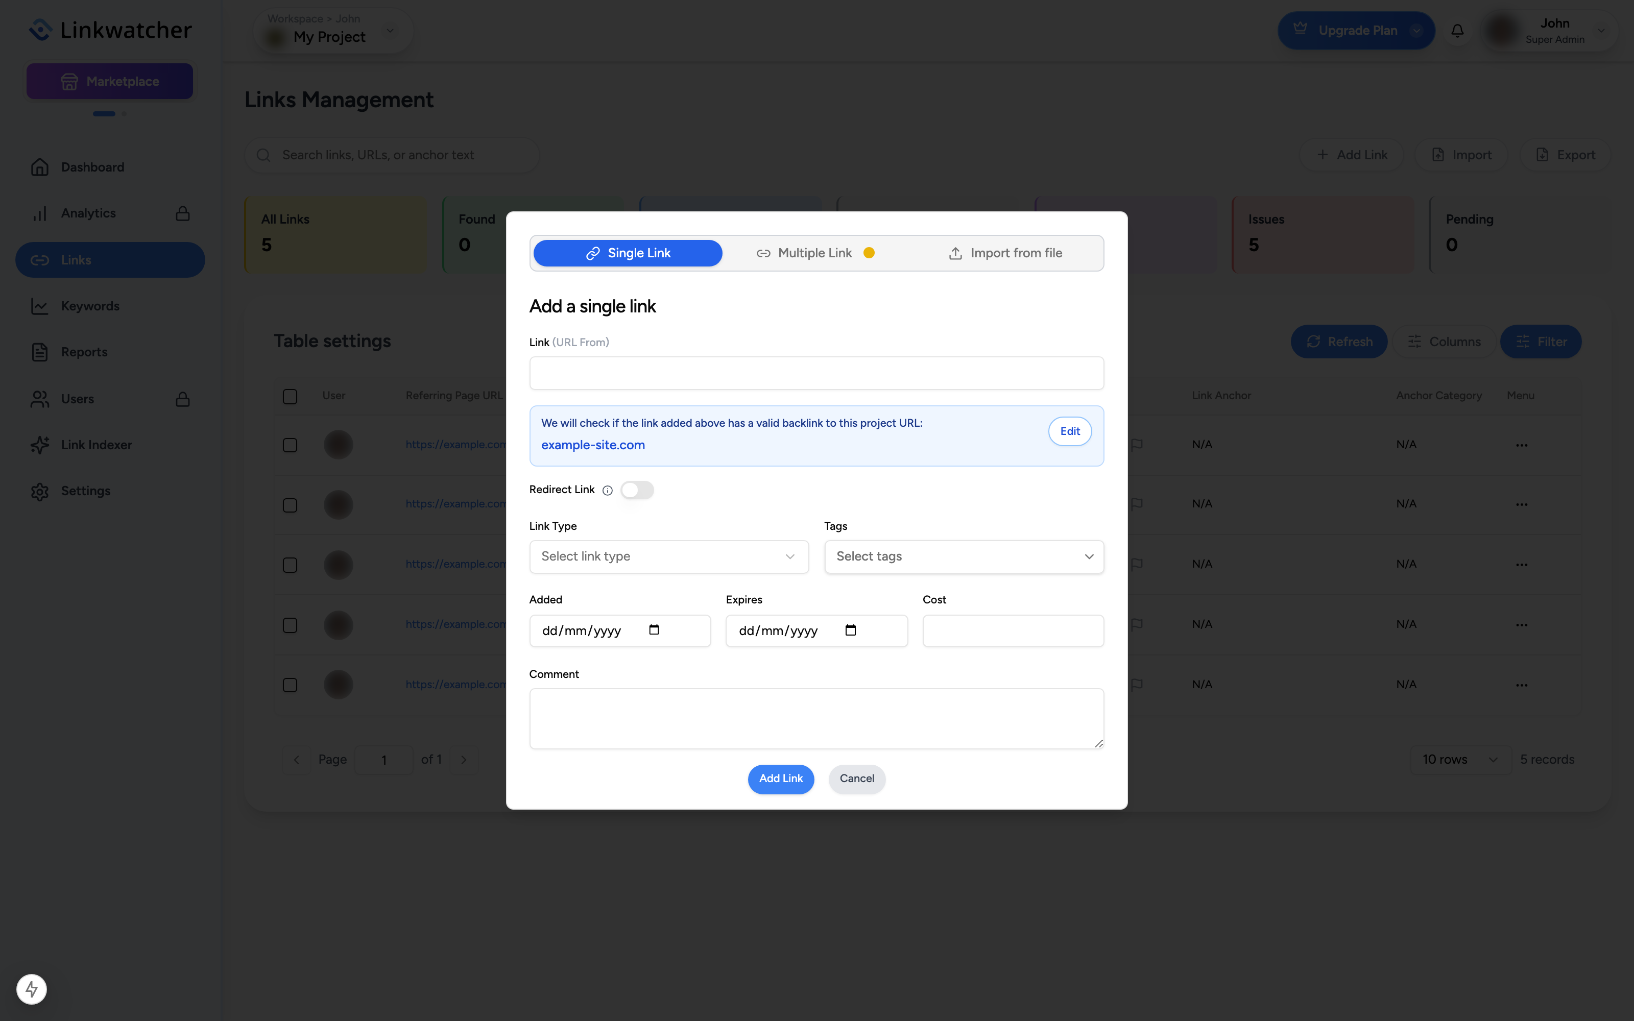Toggle the Redirect Link switch

(637, 490)
